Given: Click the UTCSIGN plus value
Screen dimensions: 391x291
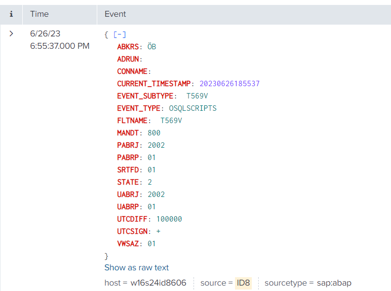Looking at the screenshot, I should pos(158,231).
